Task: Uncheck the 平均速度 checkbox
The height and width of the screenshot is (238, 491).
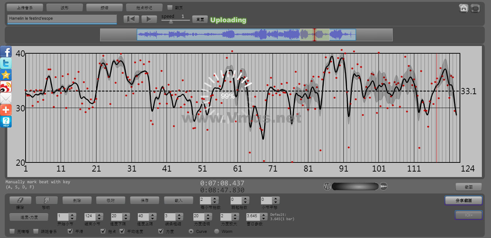Action: coord(122,231)
